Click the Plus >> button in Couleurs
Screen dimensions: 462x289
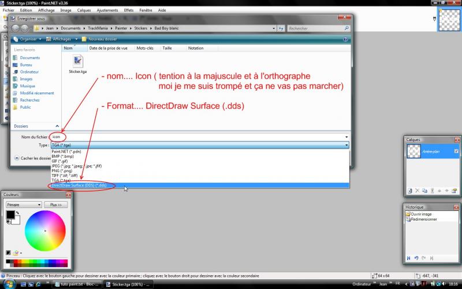pyautogui.click(x=55, y=205)
